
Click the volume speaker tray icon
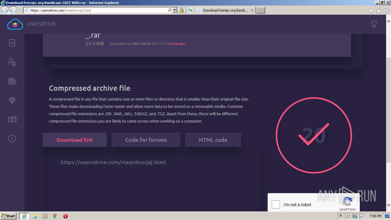[x=347, y=216]
